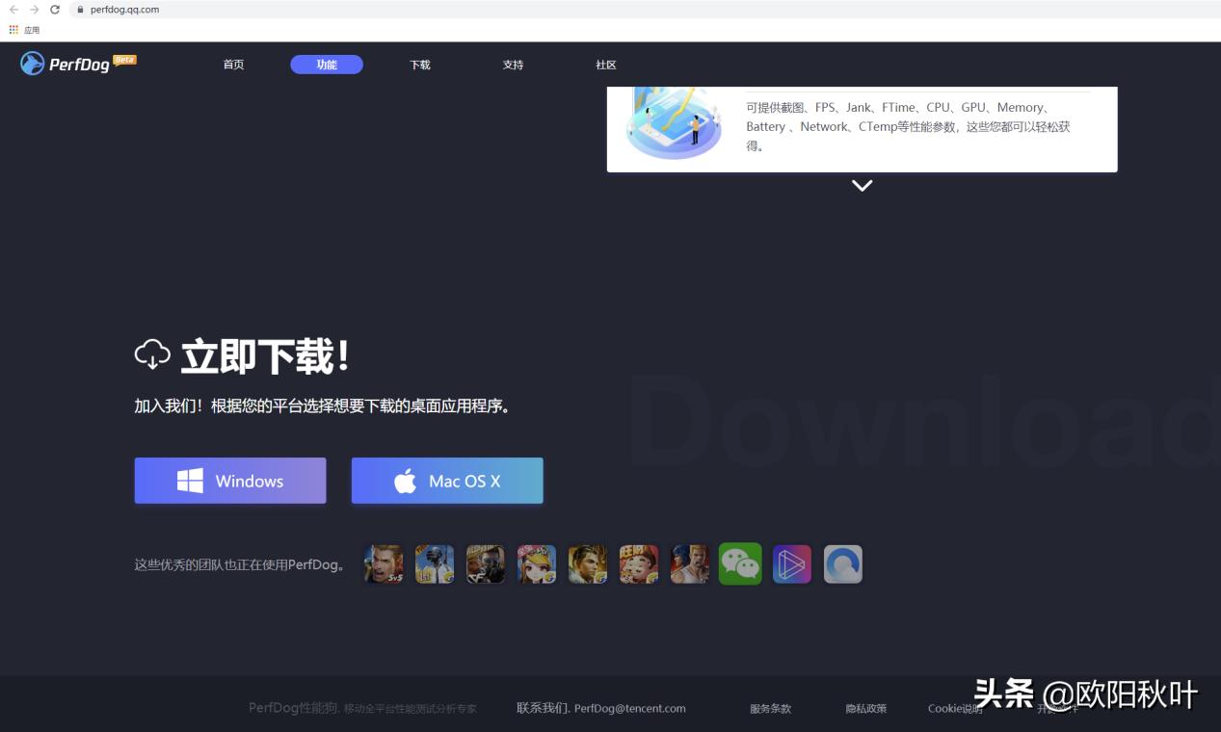The image size is (1221, 732).
Task: Download the Windows version
Action: 229,481
